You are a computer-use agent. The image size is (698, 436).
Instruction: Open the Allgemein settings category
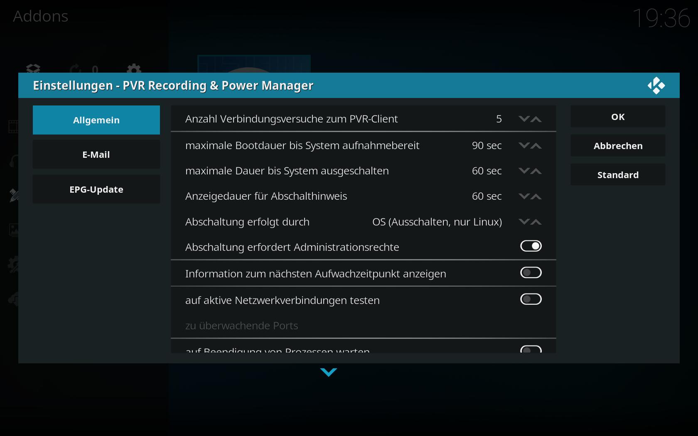pyautogui.click(x=96, y=120)
